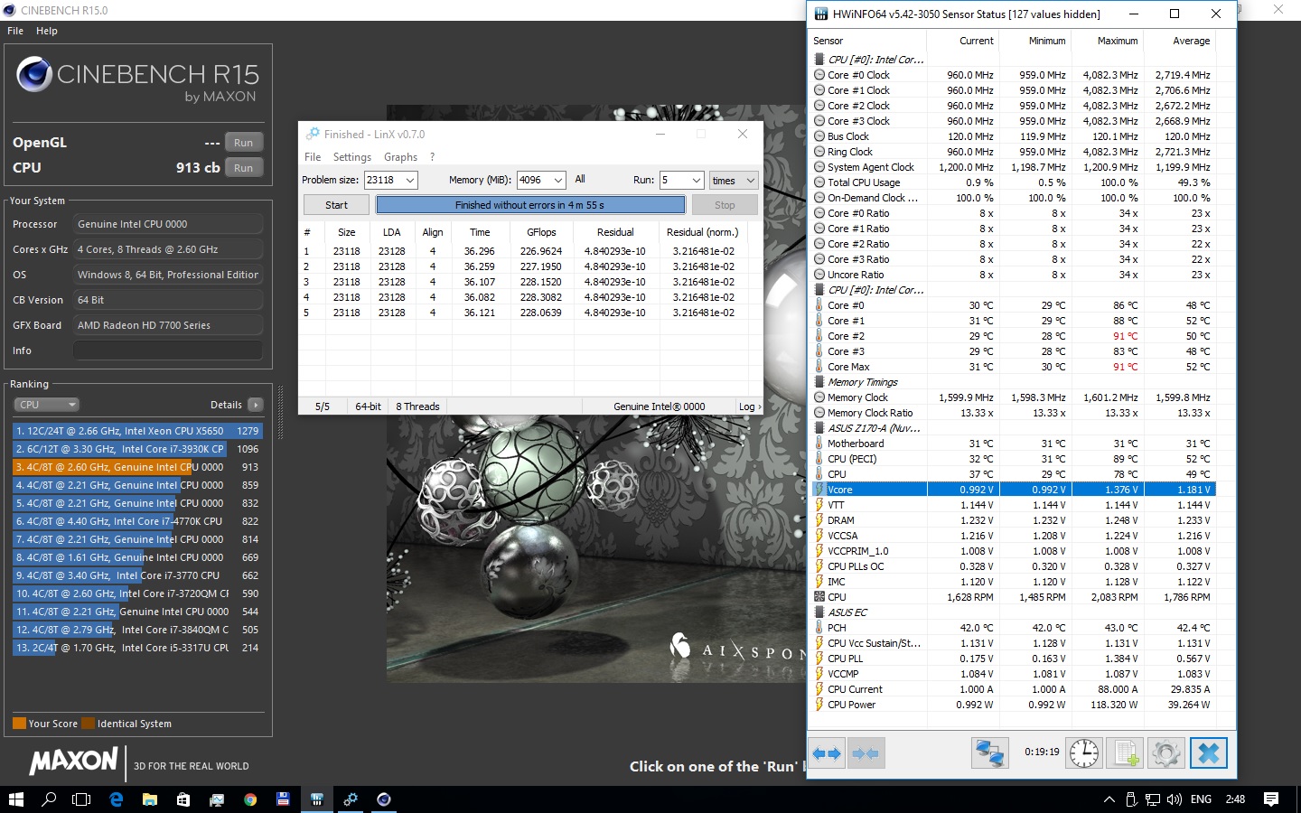Select LinX result row with 227.1950 GFlops

point(530,266)
